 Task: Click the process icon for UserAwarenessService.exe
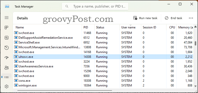point(16,66)
